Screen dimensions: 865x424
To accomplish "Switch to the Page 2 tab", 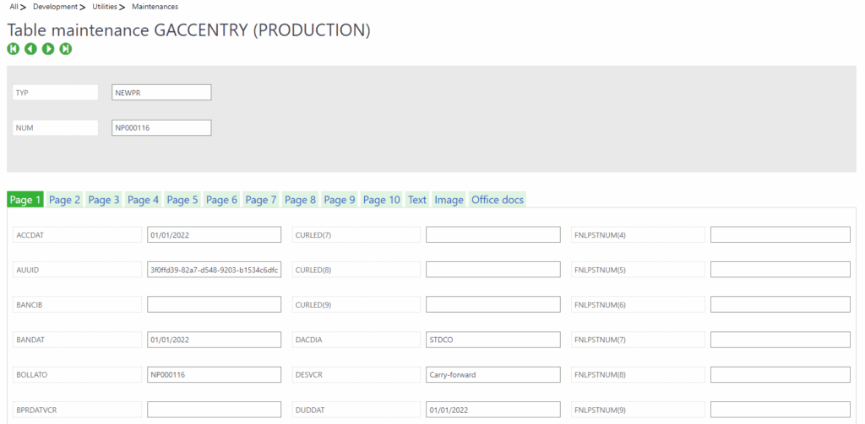I will click(x=64, y=200).
